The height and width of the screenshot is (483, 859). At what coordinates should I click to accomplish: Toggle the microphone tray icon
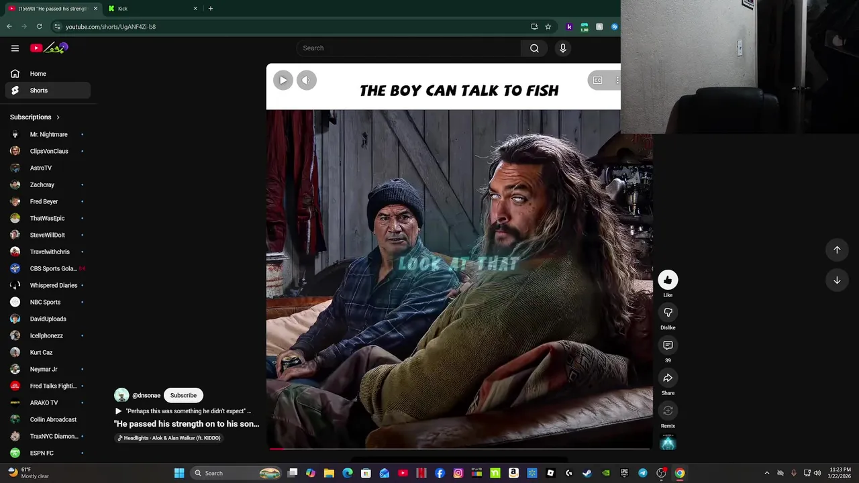click(x=793, y=473)
